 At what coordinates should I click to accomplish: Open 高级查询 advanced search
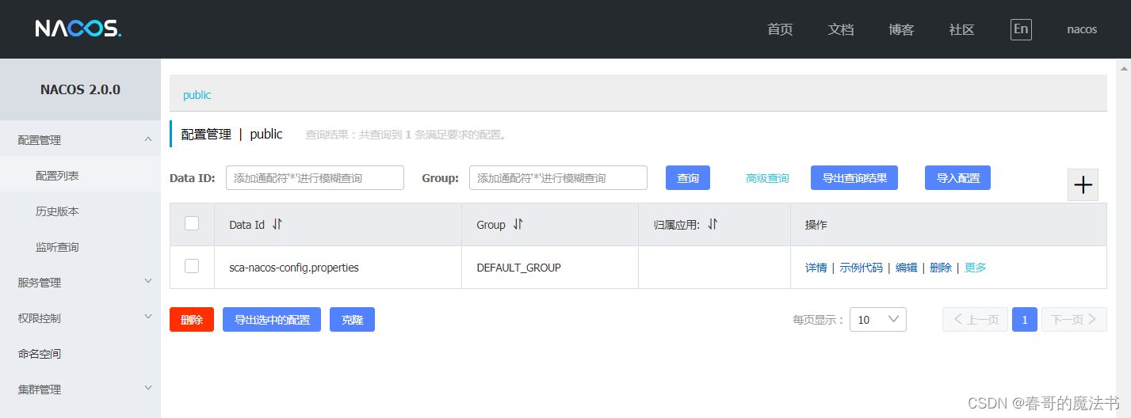pyautogui.click(x=767, y=178)
